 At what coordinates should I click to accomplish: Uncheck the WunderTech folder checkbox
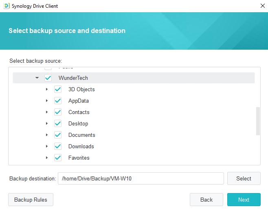[48, 78]
